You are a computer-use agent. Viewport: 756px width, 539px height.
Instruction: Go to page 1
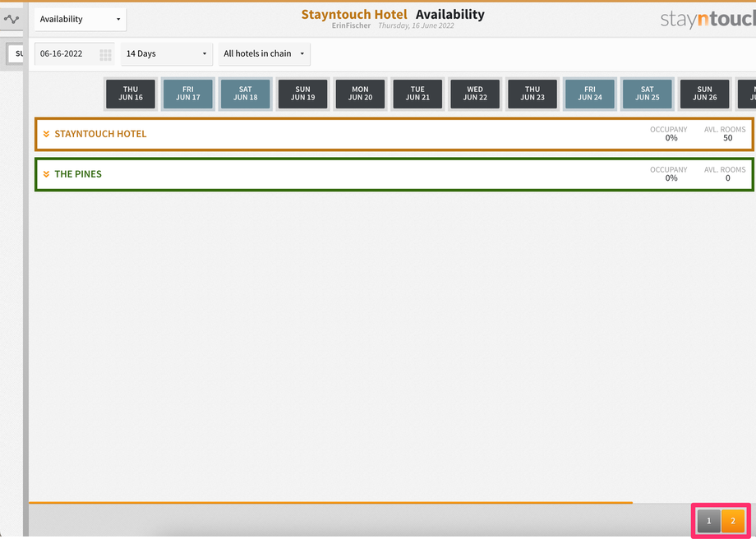[x=708, y=521]
